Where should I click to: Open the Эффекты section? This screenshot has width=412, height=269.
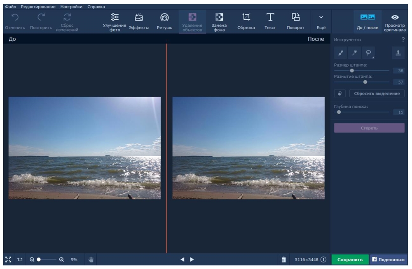click(139, 21)
